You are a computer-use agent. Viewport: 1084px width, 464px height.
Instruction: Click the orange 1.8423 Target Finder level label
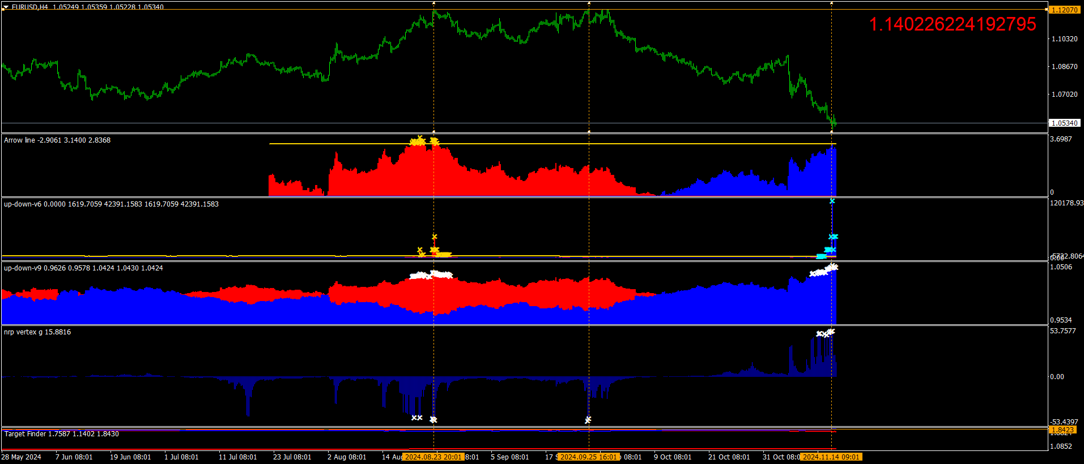point(1062,430)
